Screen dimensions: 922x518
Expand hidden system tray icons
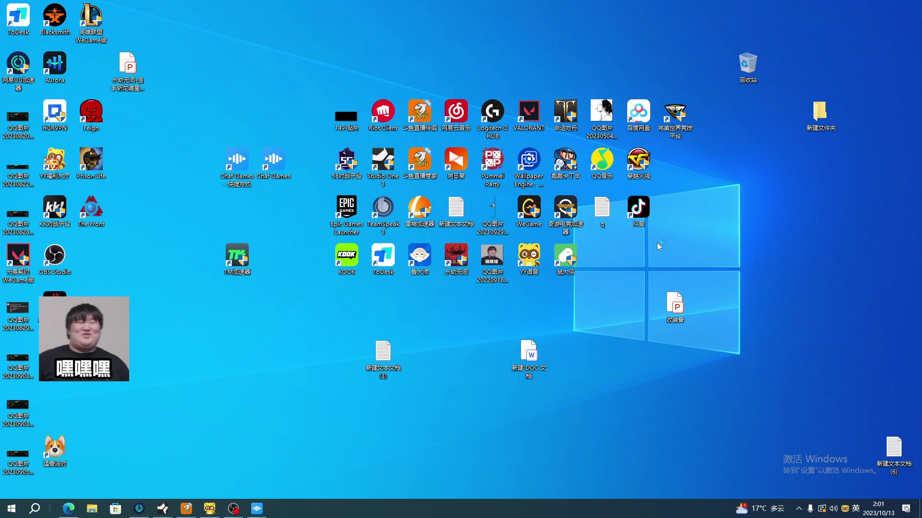799,508
